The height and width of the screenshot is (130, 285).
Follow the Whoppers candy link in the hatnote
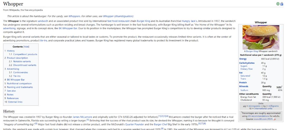[74, 16]
